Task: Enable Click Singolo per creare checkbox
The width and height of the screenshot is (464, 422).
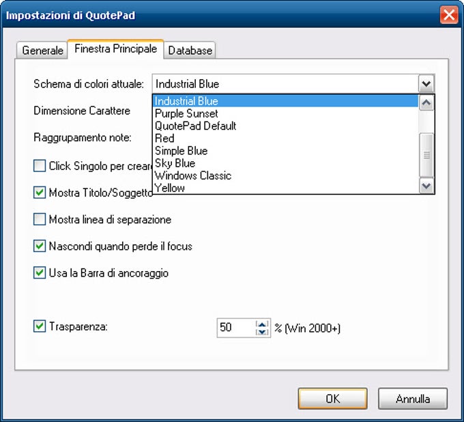Action: [40, 166]
